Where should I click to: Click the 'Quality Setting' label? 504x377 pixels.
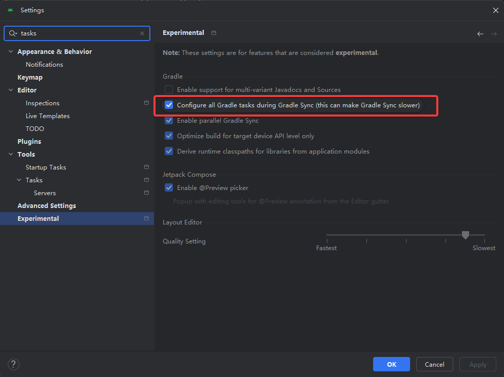pyautogui.click(x=184, y=241)
